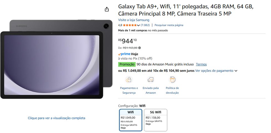The width and height of the screenshot is (271, 133).
Task: Click the Prime logo badge
Action: point(124,54)
